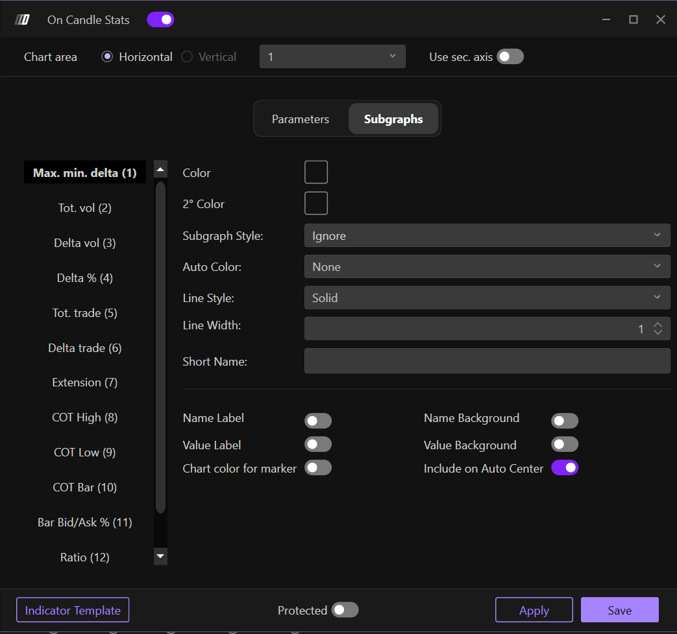Enable Use sec. axis toggle
The image size is (677, 634).
point(510,57)
